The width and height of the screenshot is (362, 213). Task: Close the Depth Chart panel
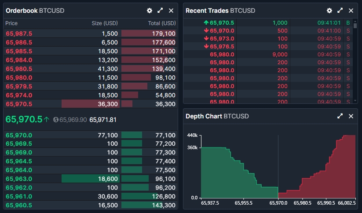(x=351, y=116)
